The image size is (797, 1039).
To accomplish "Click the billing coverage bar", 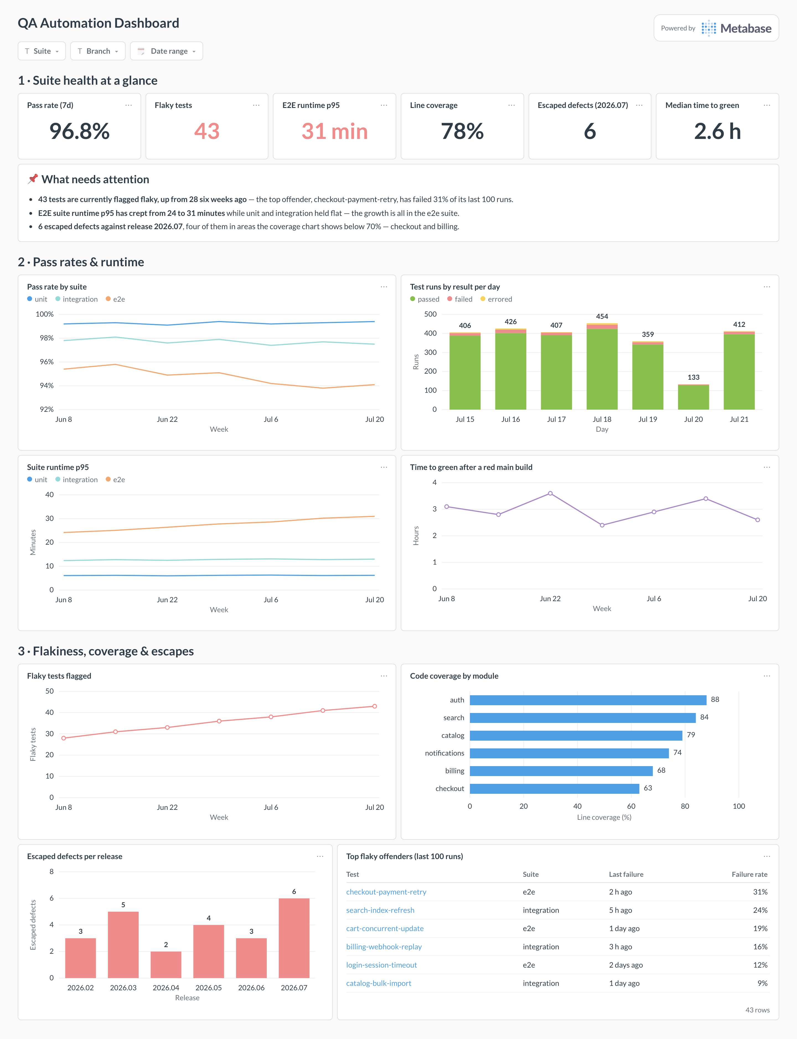I will [x=561, y=771].
